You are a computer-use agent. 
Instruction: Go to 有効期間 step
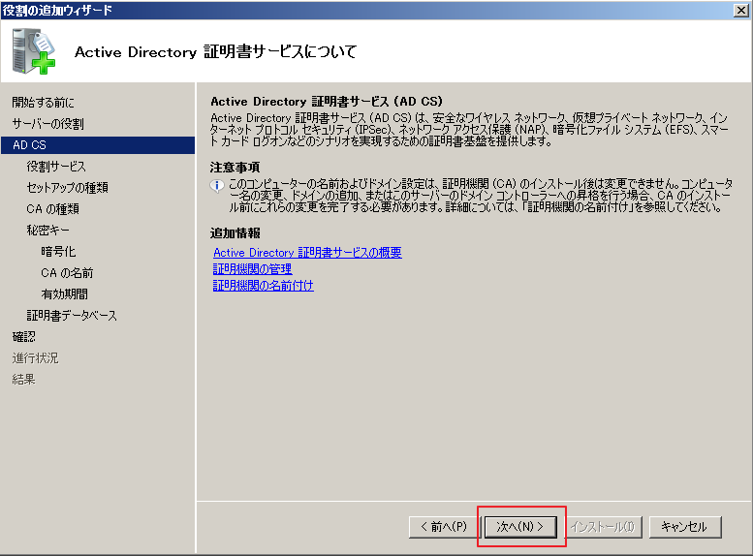click(x=64, y=294)
